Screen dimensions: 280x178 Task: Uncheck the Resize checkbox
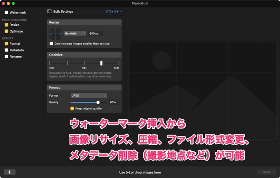point(7,25)
